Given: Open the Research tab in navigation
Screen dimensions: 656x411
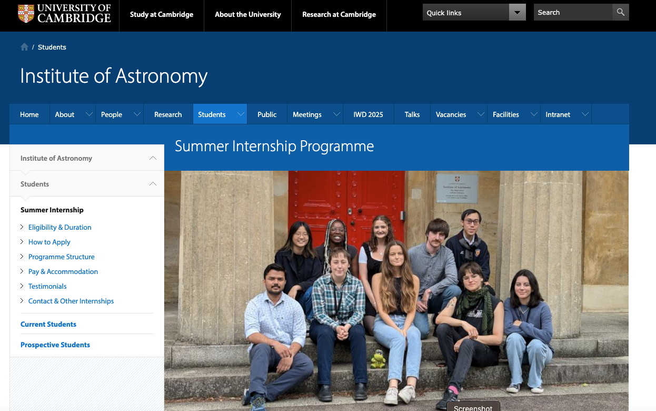Looking at the screenshot, I should (168, 114).
